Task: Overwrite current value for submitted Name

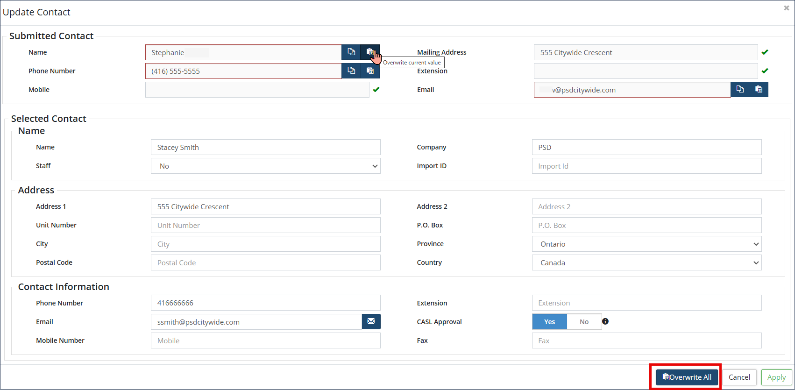Action: point(370,52)
